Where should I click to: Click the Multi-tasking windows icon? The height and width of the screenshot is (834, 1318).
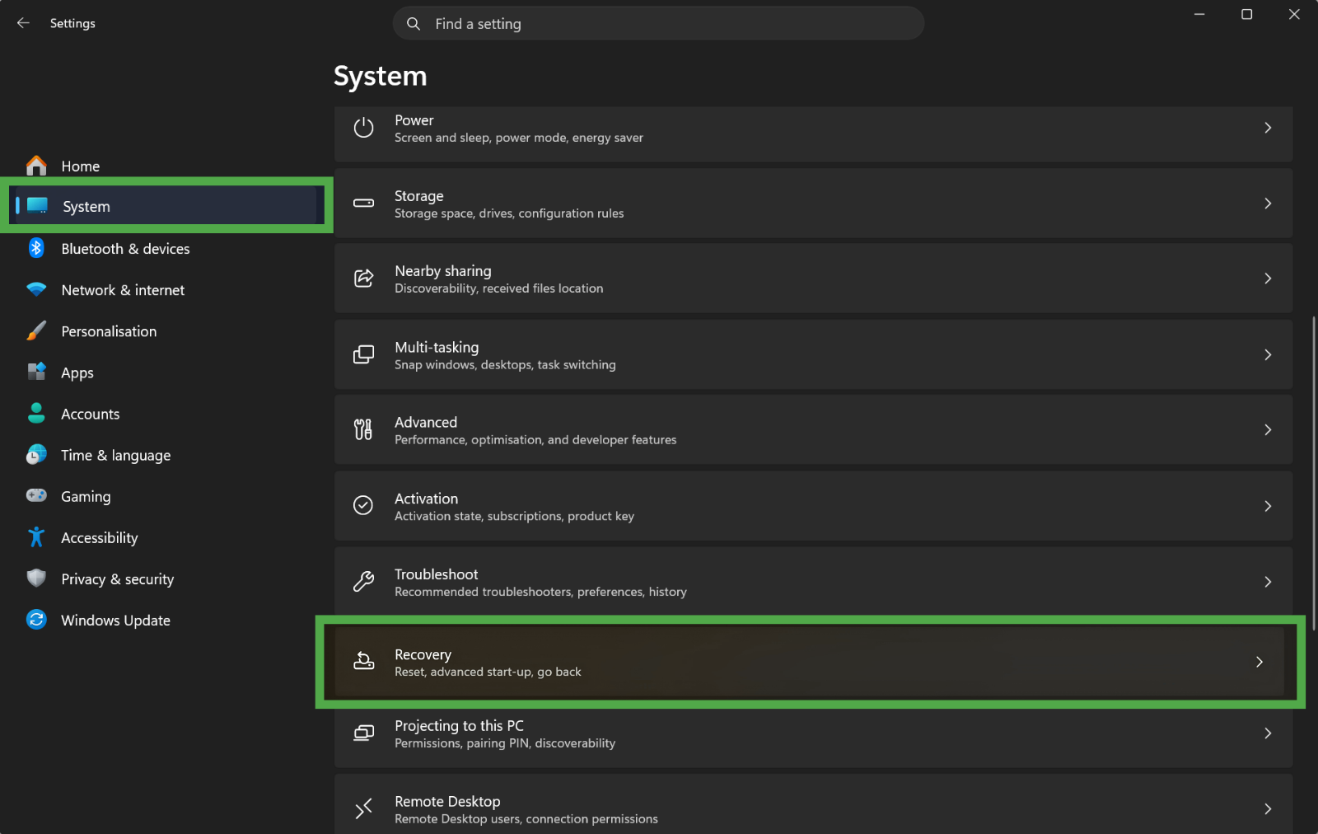coord(363,354)
